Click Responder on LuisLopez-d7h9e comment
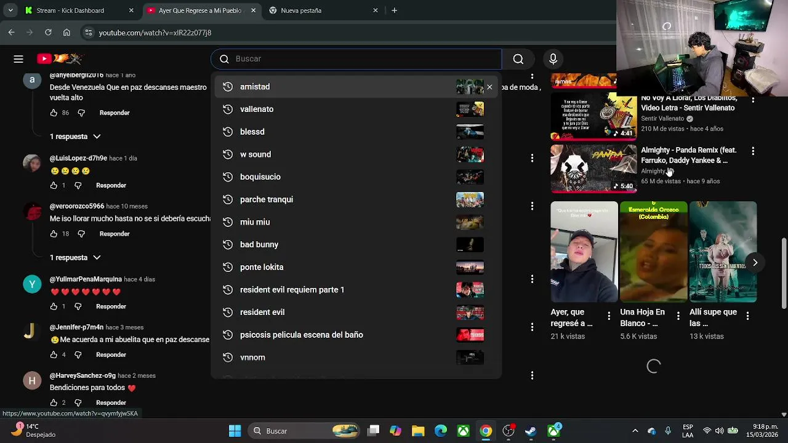This screenshot has height=443, width=788. coord(111,185)
